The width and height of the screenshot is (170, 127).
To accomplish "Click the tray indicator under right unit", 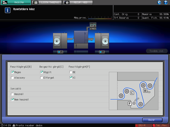I will (102, 52).
